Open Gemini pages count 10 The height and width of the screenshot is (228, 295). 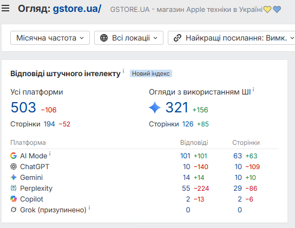238,177
